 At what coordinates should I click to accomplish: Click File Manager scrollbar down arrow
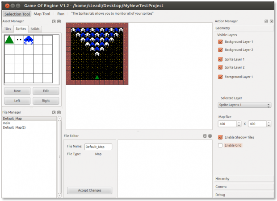point(59,196)
